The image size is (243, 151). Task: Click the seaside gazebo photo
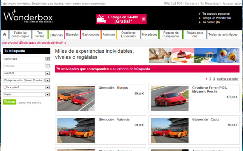206,56
